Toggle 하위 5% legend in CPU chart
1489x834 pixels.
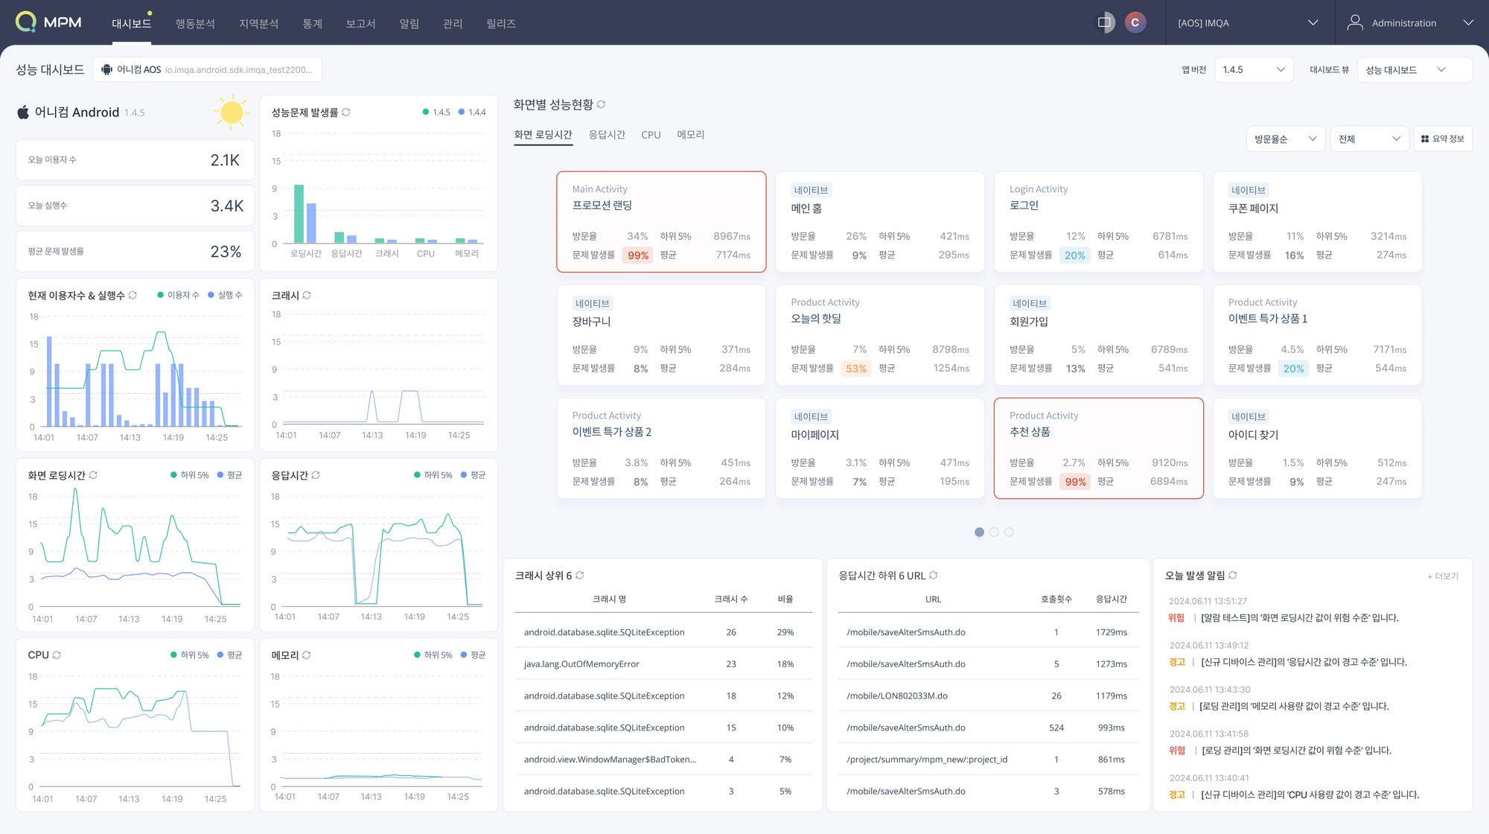point(189,655)
